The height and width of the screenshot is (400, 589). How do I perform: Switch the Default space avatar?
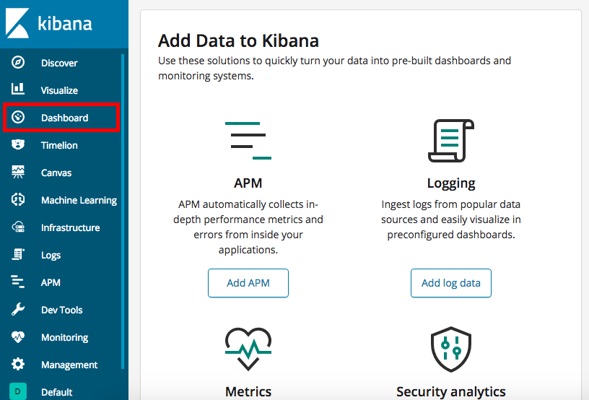pos(17,391)
